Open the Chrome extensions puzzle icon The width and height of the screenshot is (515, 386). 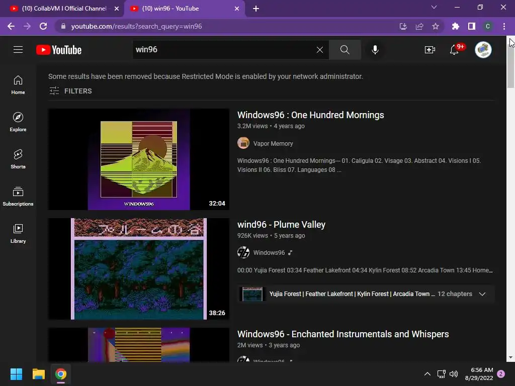pyautogui.click(x=456, y=26)
